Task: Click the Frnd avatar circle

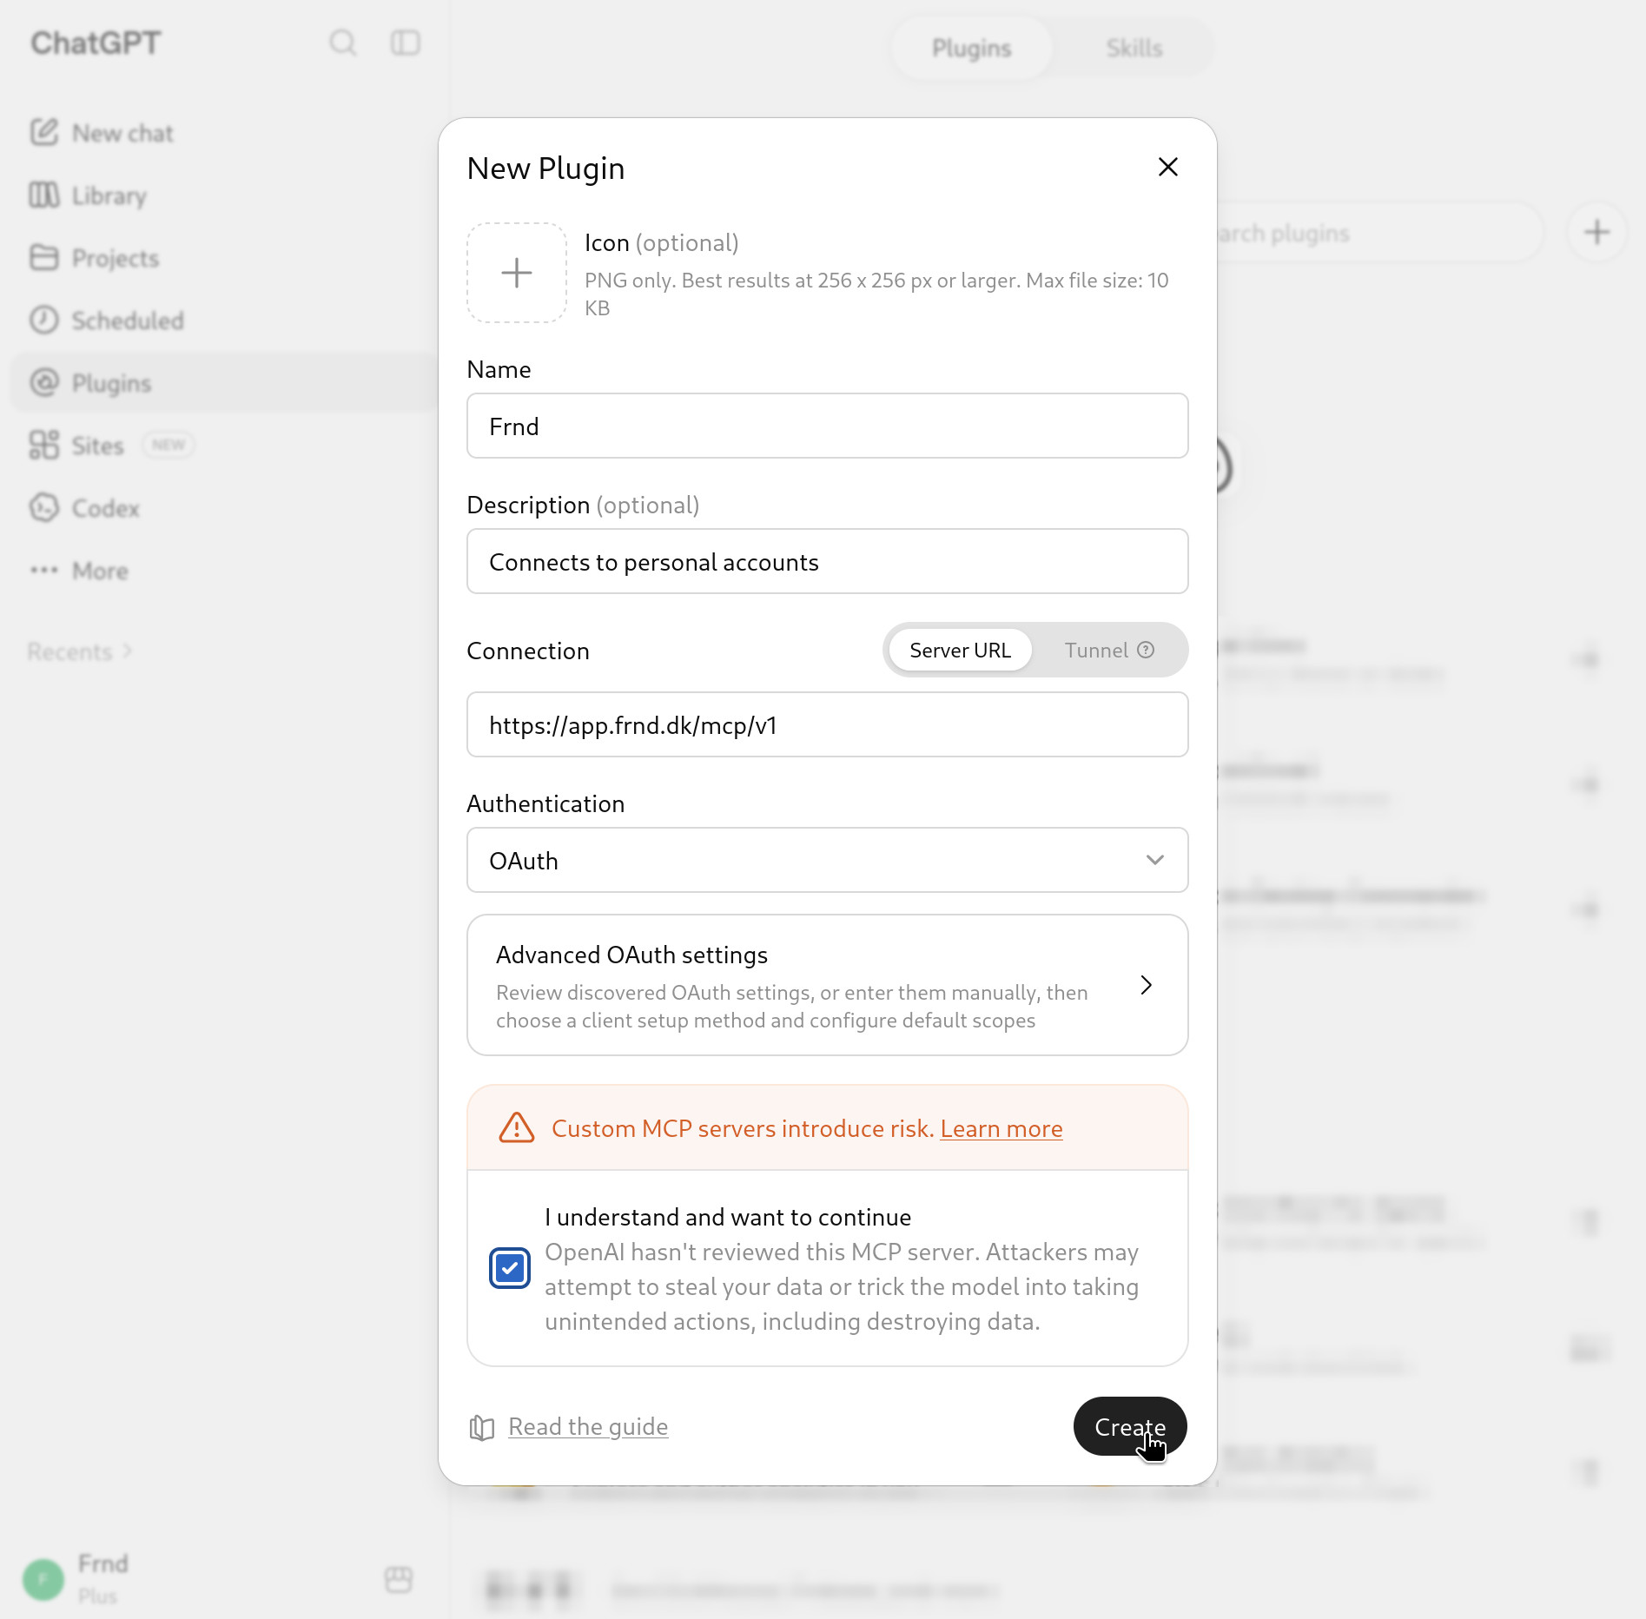Action: pyautogui.click(x=43, y=1579)
